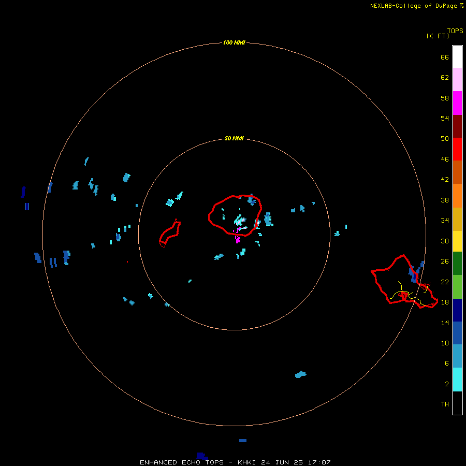Click the medium blue legend swatch
Screen dimensions: 466x466
[x=457, y=333]
